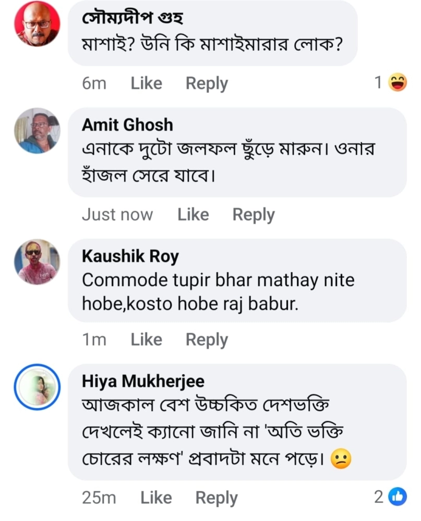Click the blue thumbs-up reaction icon
The image size is (421, 521).
[398, 498]
